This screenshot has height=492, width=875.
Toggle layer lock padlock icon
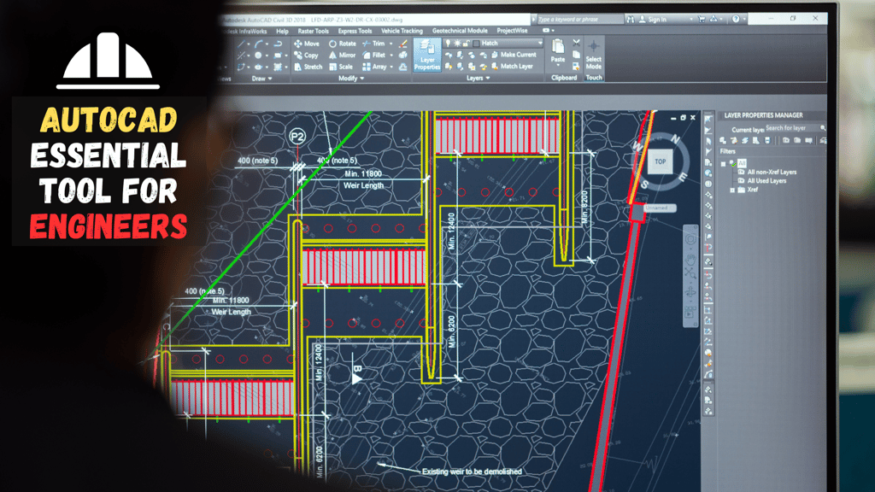(x=466, y=43)
